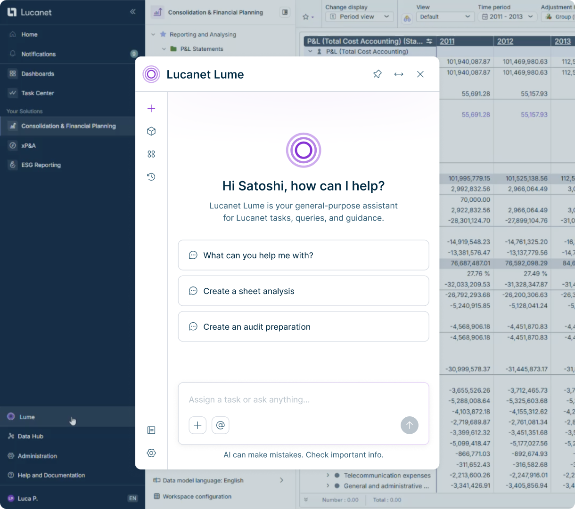
Task: Expand General and administrative row
Action: point(328,486)
